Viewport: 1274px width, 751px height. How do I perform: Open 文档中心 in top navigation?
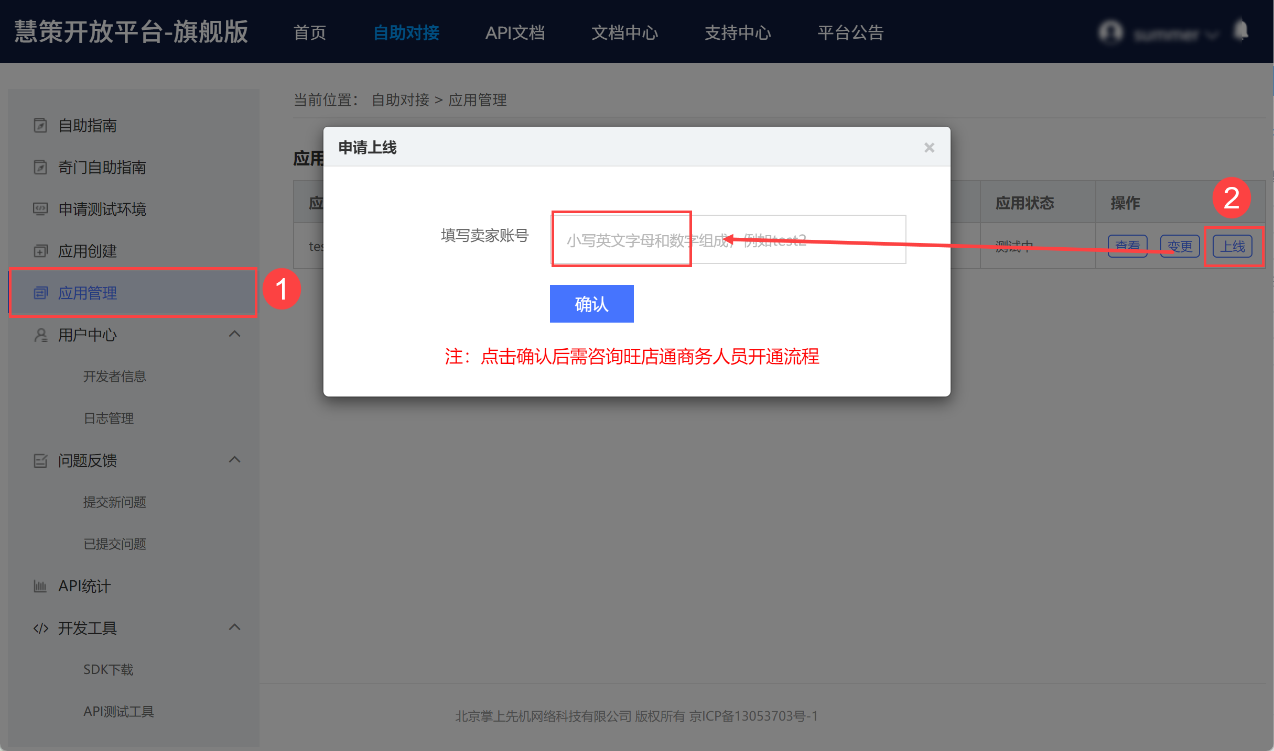(624, 32)
